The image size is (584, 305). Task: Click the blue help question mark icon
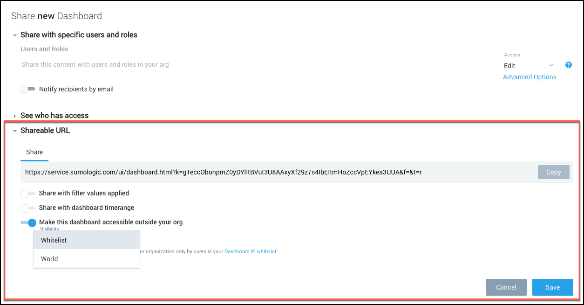click(568, 65)
